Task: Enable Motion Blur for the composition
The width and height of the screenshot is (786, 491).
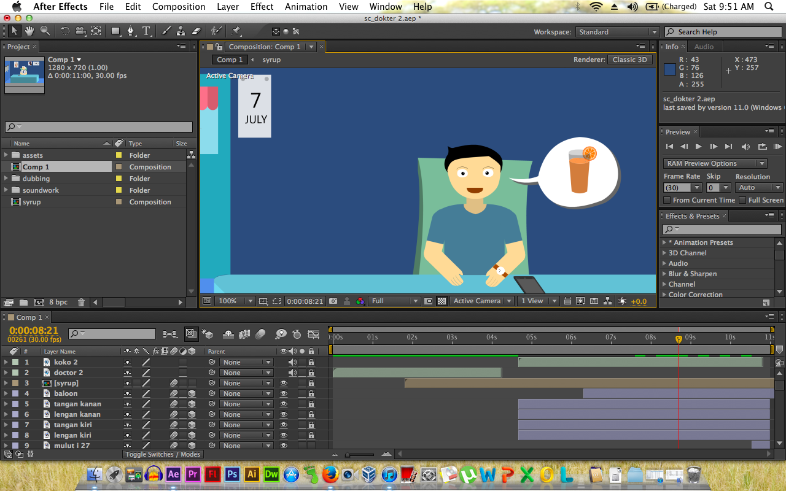Action: click(260, 334)
